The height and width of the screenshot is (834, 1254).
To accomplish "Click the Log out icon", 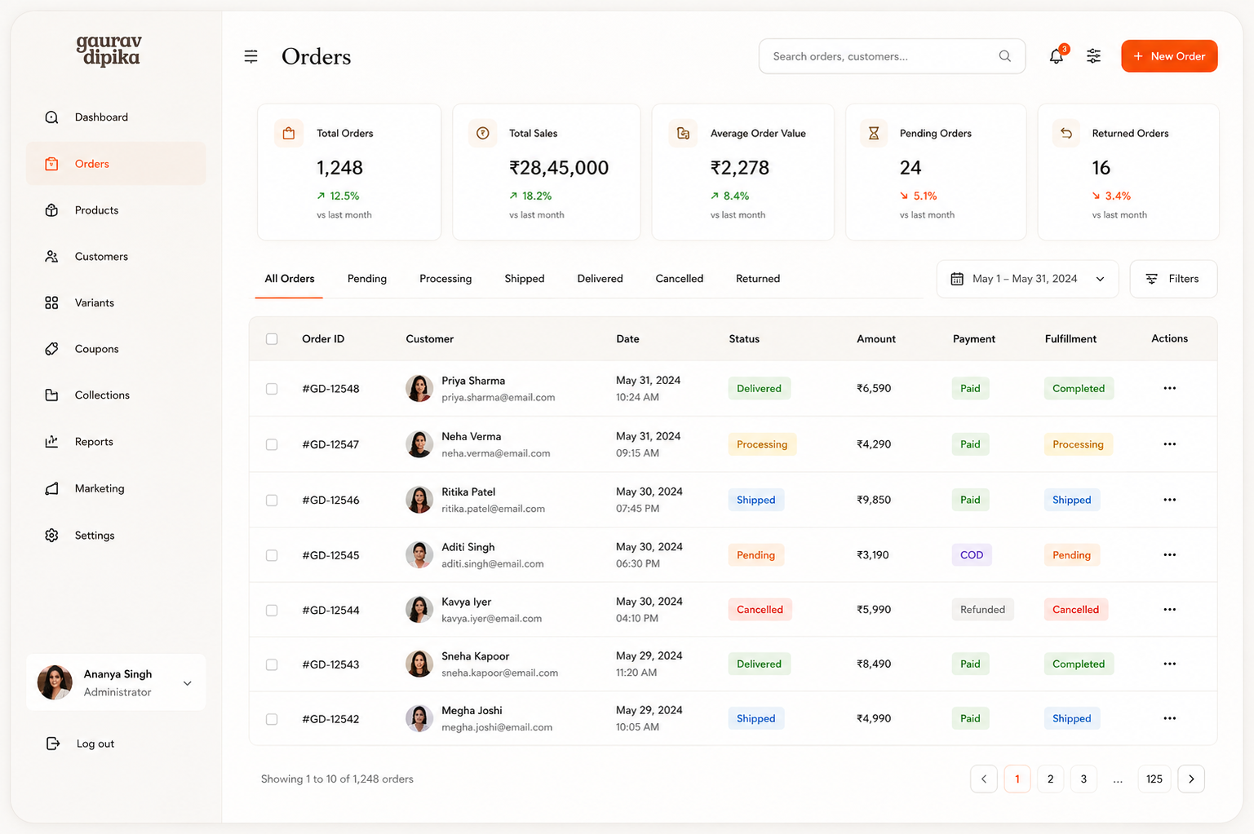I will pos(53,744).
